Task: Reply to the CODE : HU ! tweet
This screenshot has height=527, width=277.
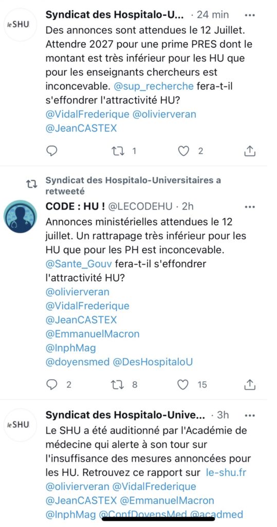Action: (51, 384)
